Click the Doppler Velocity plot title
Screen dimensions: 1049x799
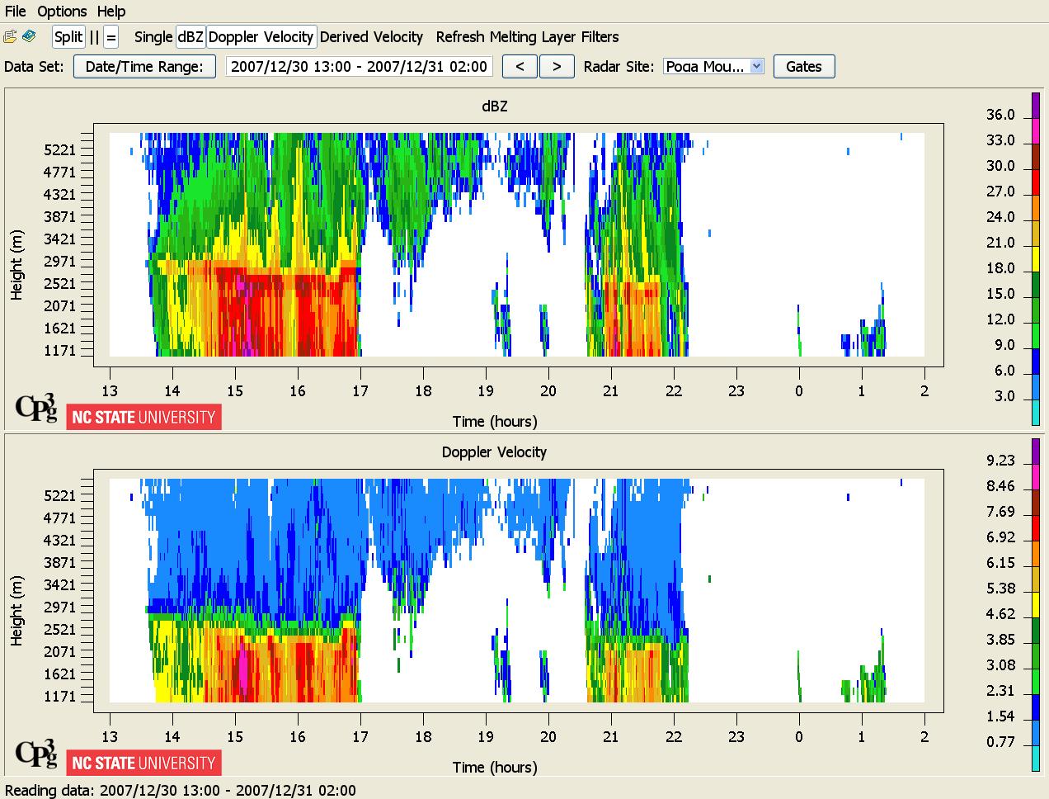pyautogui.click(x=494, y=452)
